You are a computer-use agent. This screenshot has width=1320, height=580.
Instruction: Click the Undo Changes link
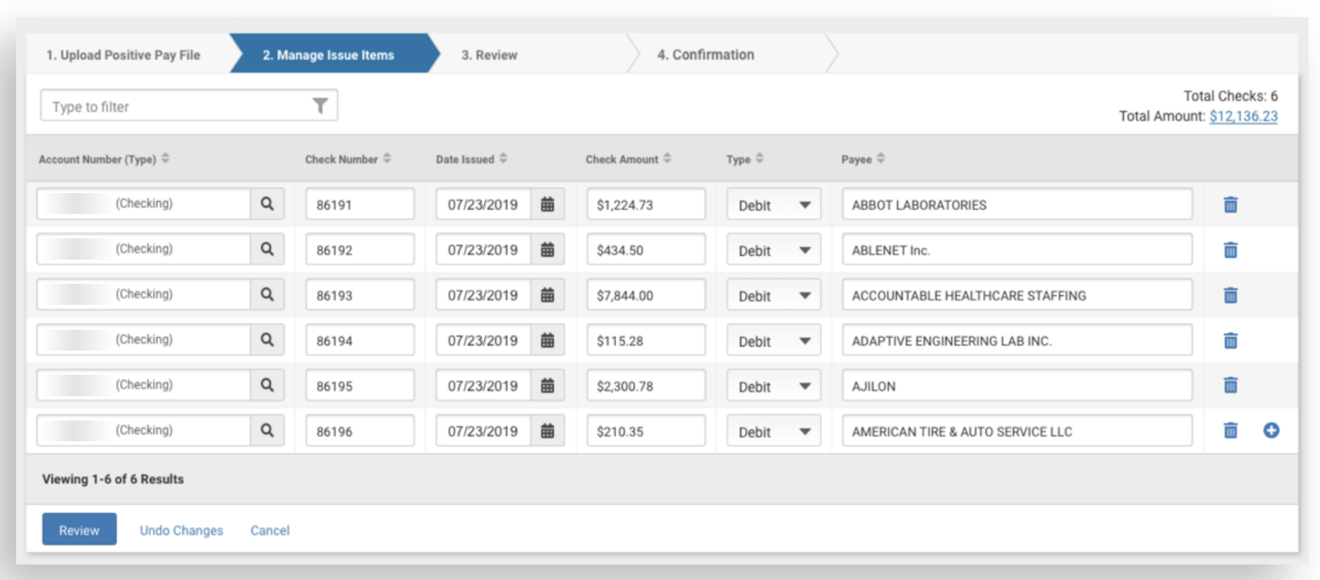pos(181,530)
